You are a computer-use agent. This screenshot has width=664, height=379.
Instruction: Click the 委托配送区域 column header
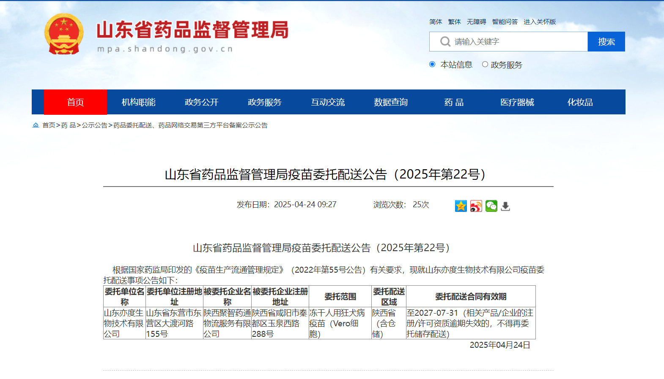click(389, 297)
